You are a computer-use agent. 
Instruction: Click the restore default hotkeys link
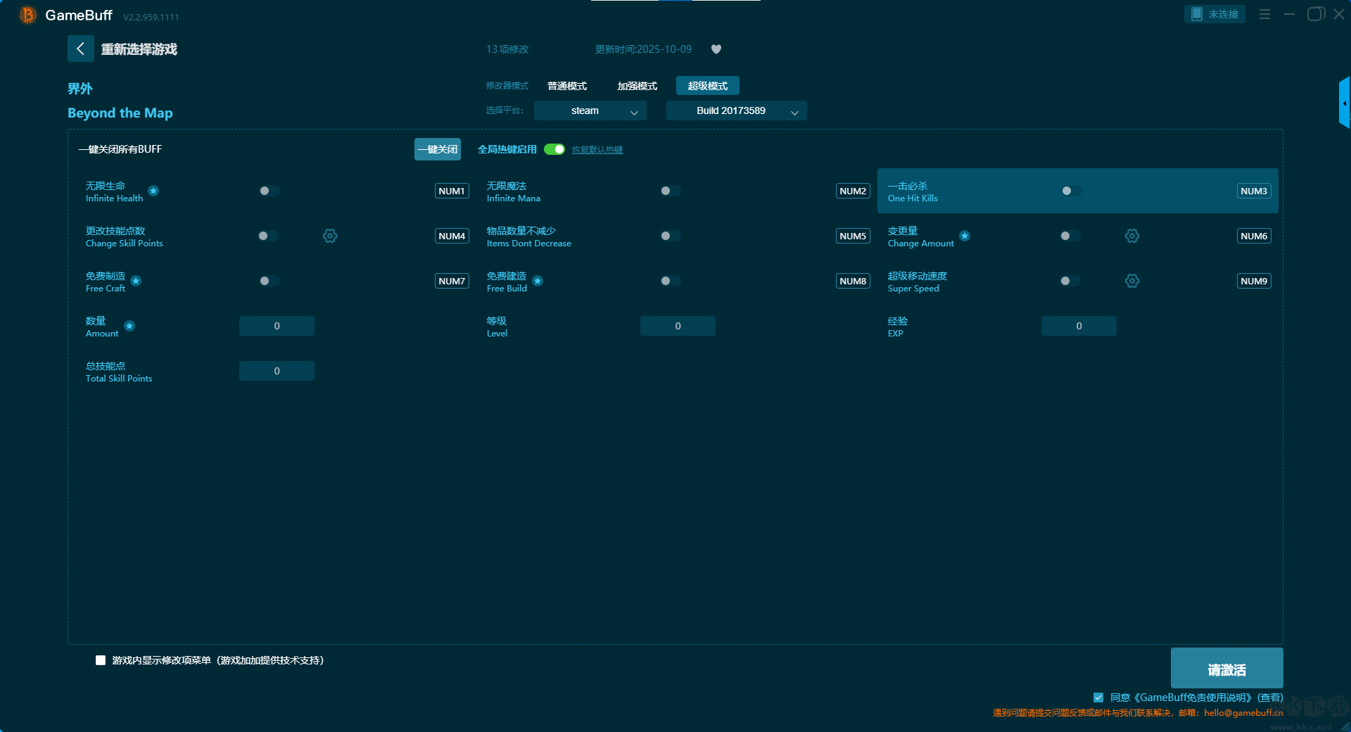click(597, 150)
